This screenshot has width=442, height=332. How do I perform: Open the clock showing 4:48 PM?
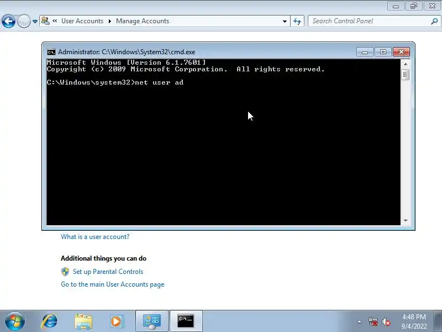coord(414,321)
